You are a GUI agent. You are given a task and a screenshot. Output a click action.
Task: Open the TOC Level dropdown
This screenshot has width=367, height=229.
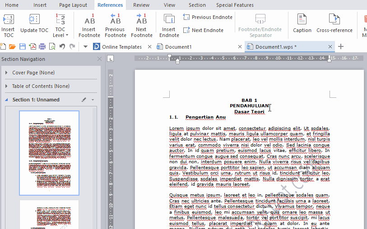coord(60,25)
